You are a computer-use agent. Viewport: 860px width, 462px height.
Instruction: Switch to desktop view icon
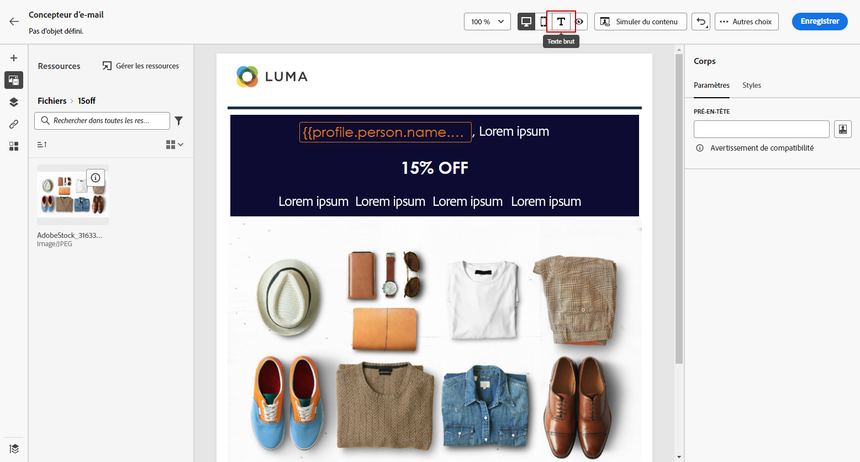click(526, 22)
